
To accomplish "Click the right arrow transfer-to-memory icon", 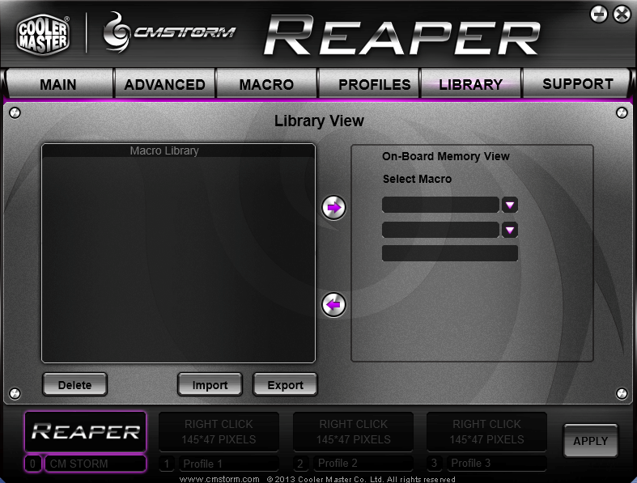I will tap(333, 208).
